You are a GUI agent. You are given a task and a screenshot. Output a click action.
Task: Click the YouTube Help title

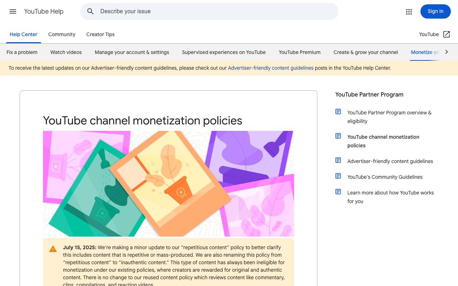[44, 11]
